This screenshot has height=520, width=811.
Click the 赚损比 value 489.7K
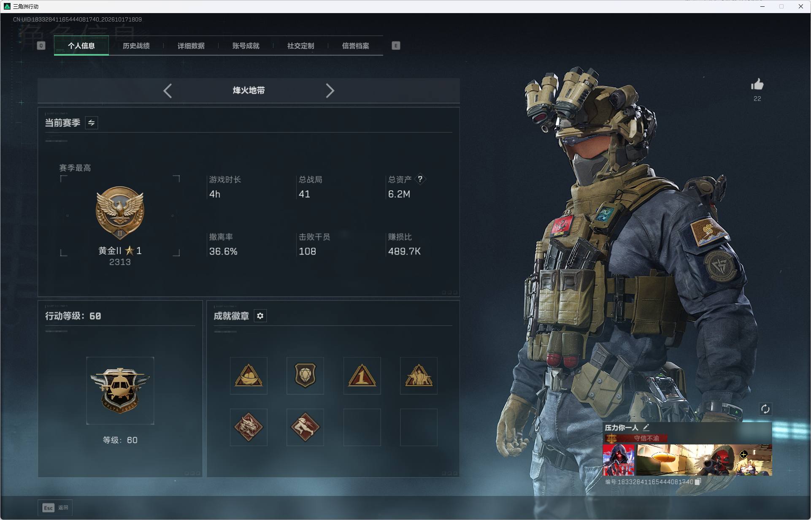[404, 252]
